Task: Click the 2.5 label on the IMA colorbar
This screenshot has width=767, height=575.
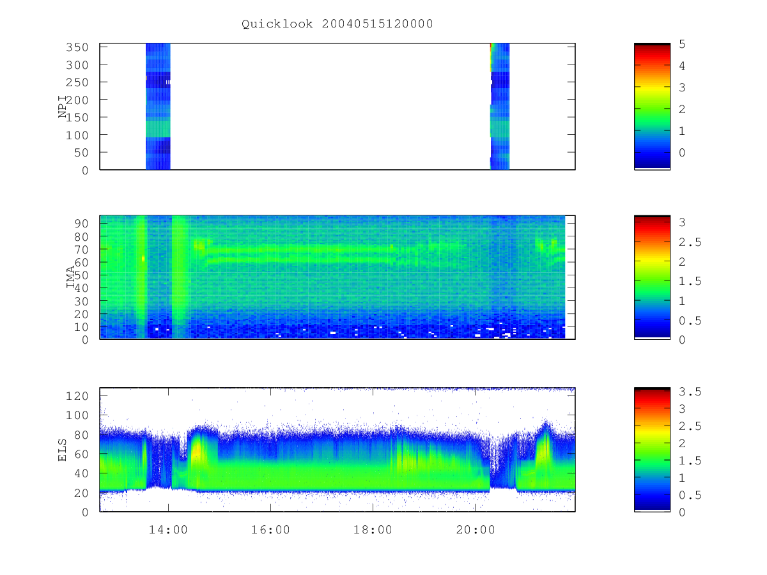Action: (x=690, y=242)
